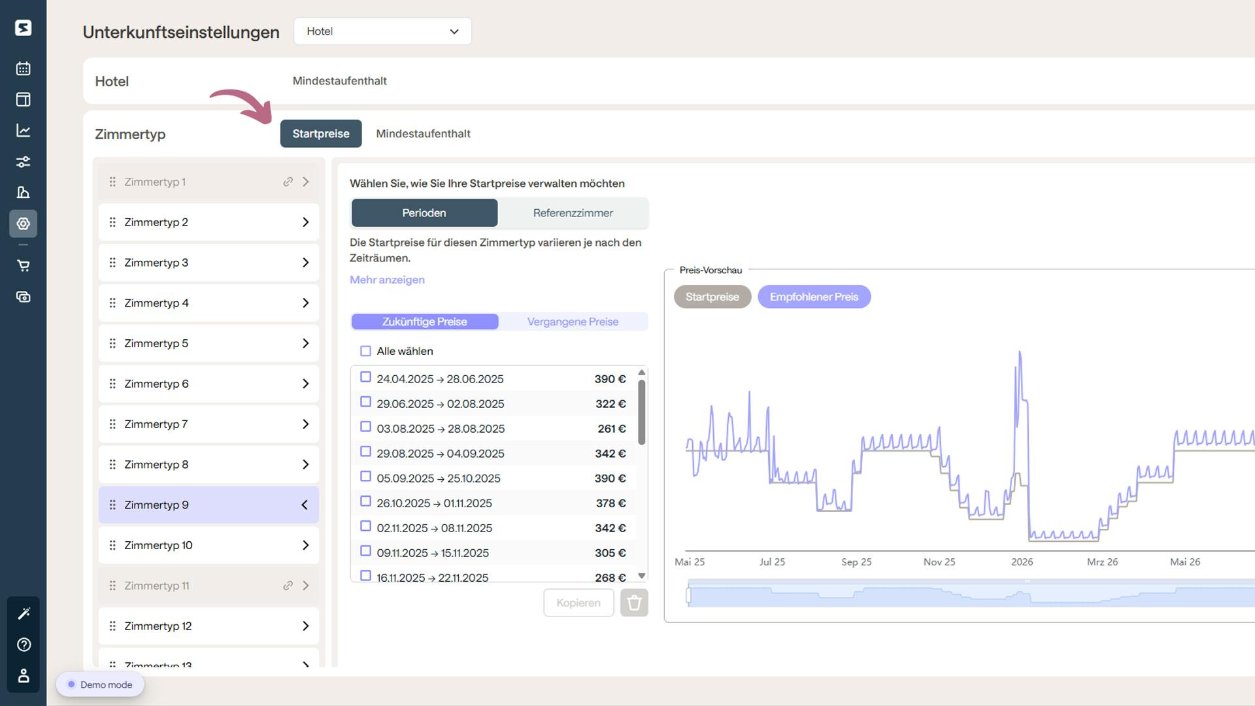Grab the drag handle of Zimmertyp 5

[112, 343]
